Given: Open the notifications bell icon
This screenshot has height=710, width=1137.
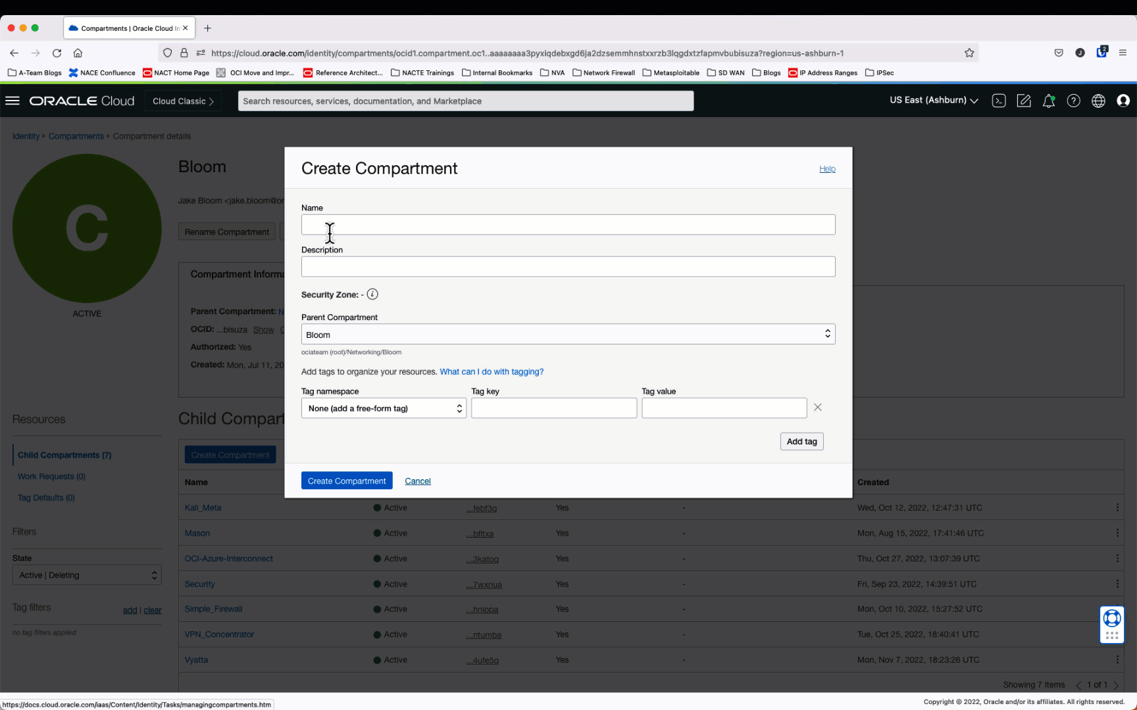Looking at the screenshot, I should click(1049, 101).
